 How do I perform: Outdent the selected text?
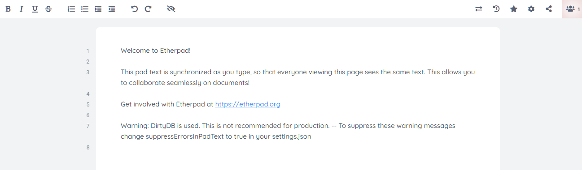click(112, 9)
